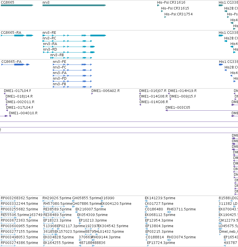The width and height of the screenshot is (238, 247).
Task: Click the nrv3-RC transcript label
Action: (x=49, y=38)
